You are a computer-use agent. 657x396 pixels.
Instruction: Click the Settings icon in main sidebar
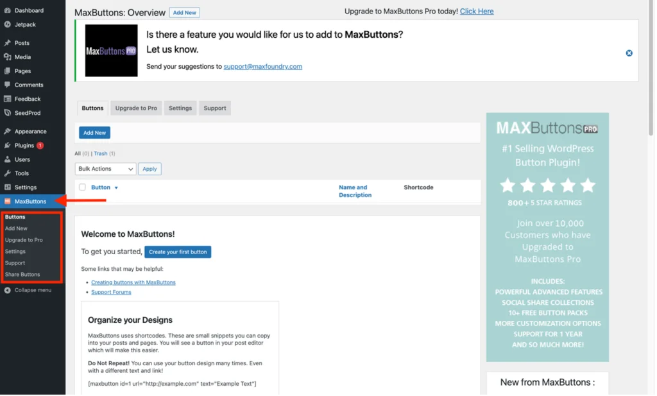point(7,187)
